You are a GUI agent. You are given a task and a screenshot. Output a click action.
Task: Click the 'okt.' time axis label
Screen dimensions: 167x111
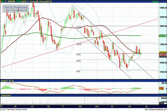tap(15, 106)
